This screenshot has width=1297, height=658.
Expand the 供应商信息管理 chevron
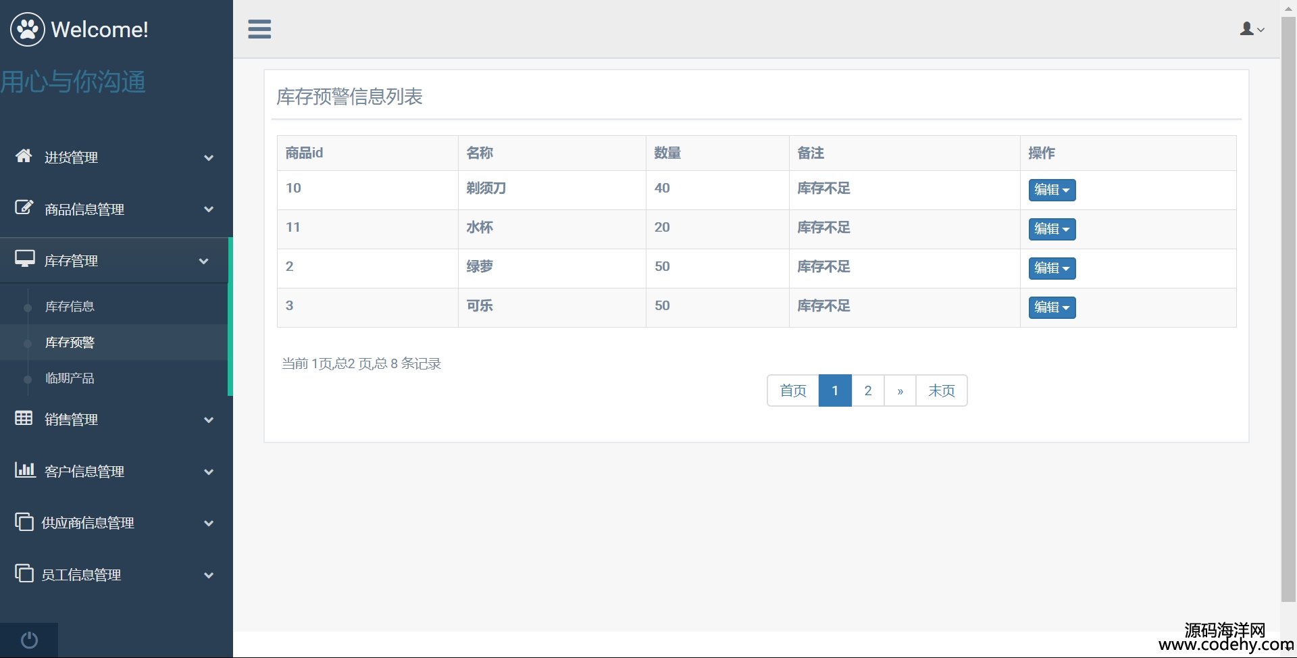(x=209, y=524)
